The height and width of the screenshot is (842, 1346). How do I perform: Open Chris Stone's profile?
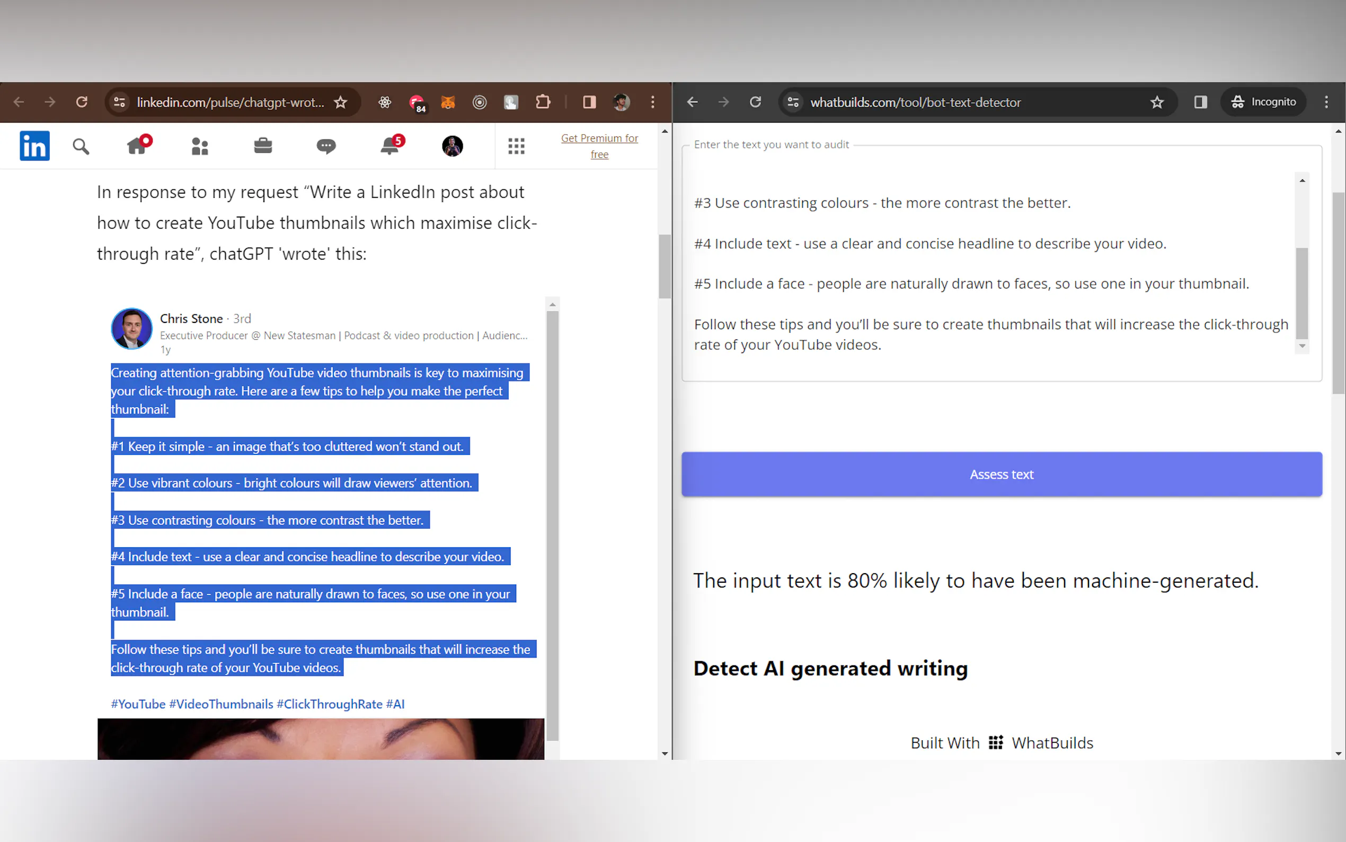click(191, 319)
